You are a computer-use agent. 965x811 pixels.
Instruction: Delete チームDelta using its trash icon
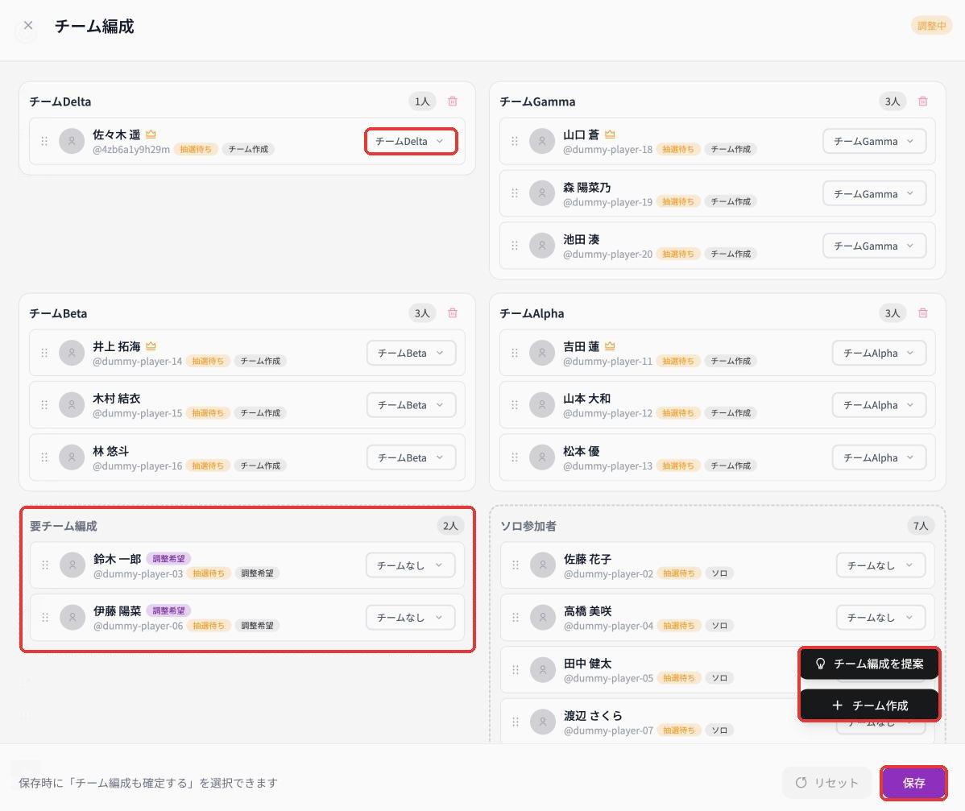click(x=453, y=101)
